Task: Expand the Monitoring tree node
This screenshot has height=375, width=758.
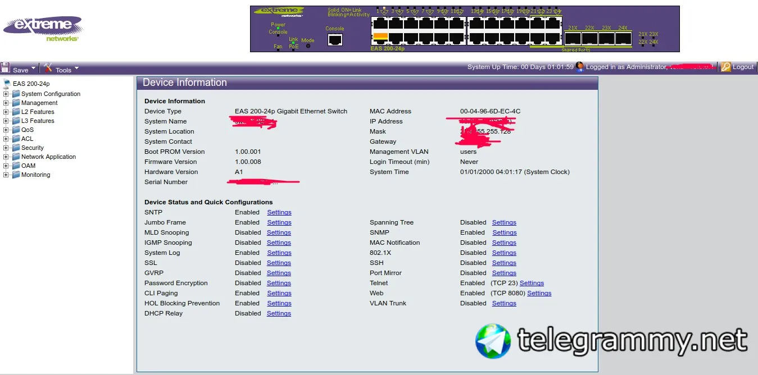Action: (x=6, y=175)
